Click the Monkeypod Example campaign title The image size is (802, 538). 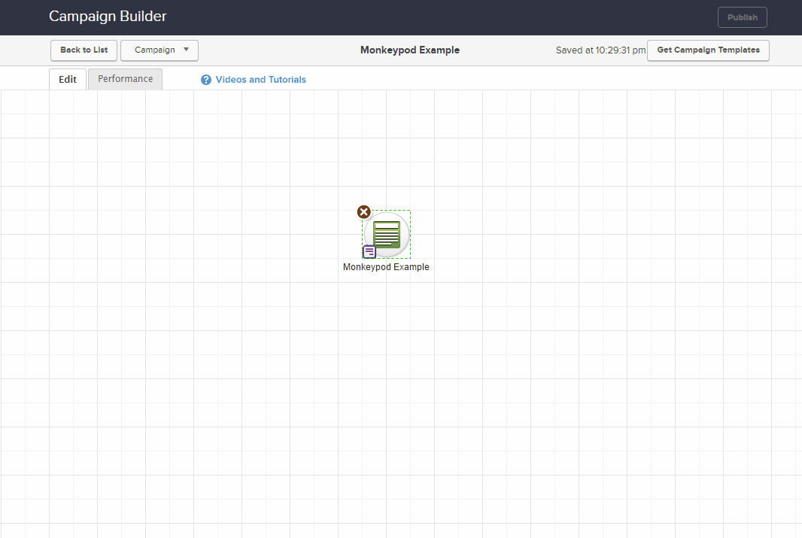tap(410, 50)
